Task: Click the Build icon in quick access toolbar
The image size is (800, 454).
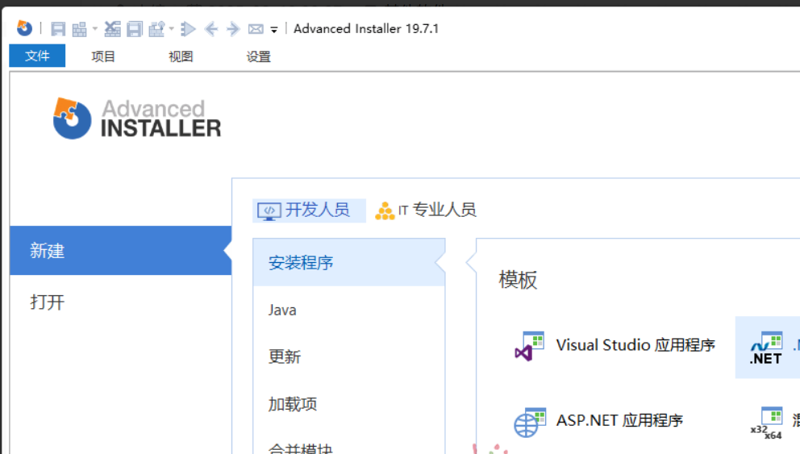Action: coord(79,29)
